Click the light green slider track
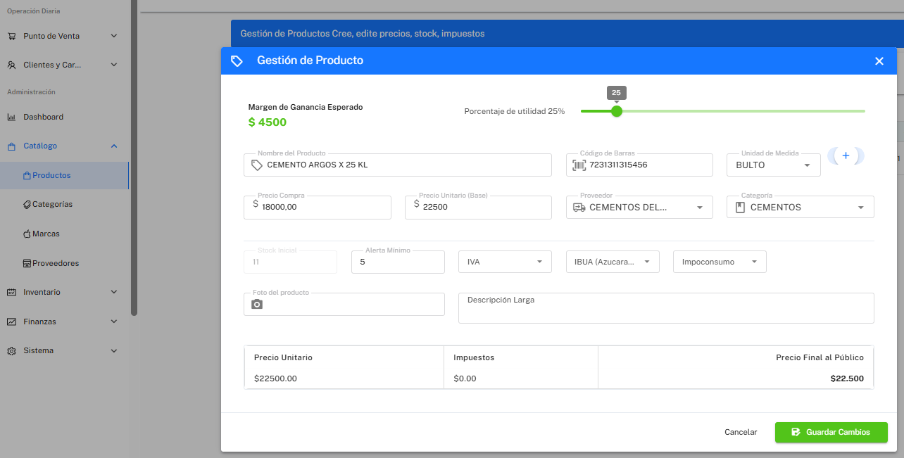 point(743,111)
